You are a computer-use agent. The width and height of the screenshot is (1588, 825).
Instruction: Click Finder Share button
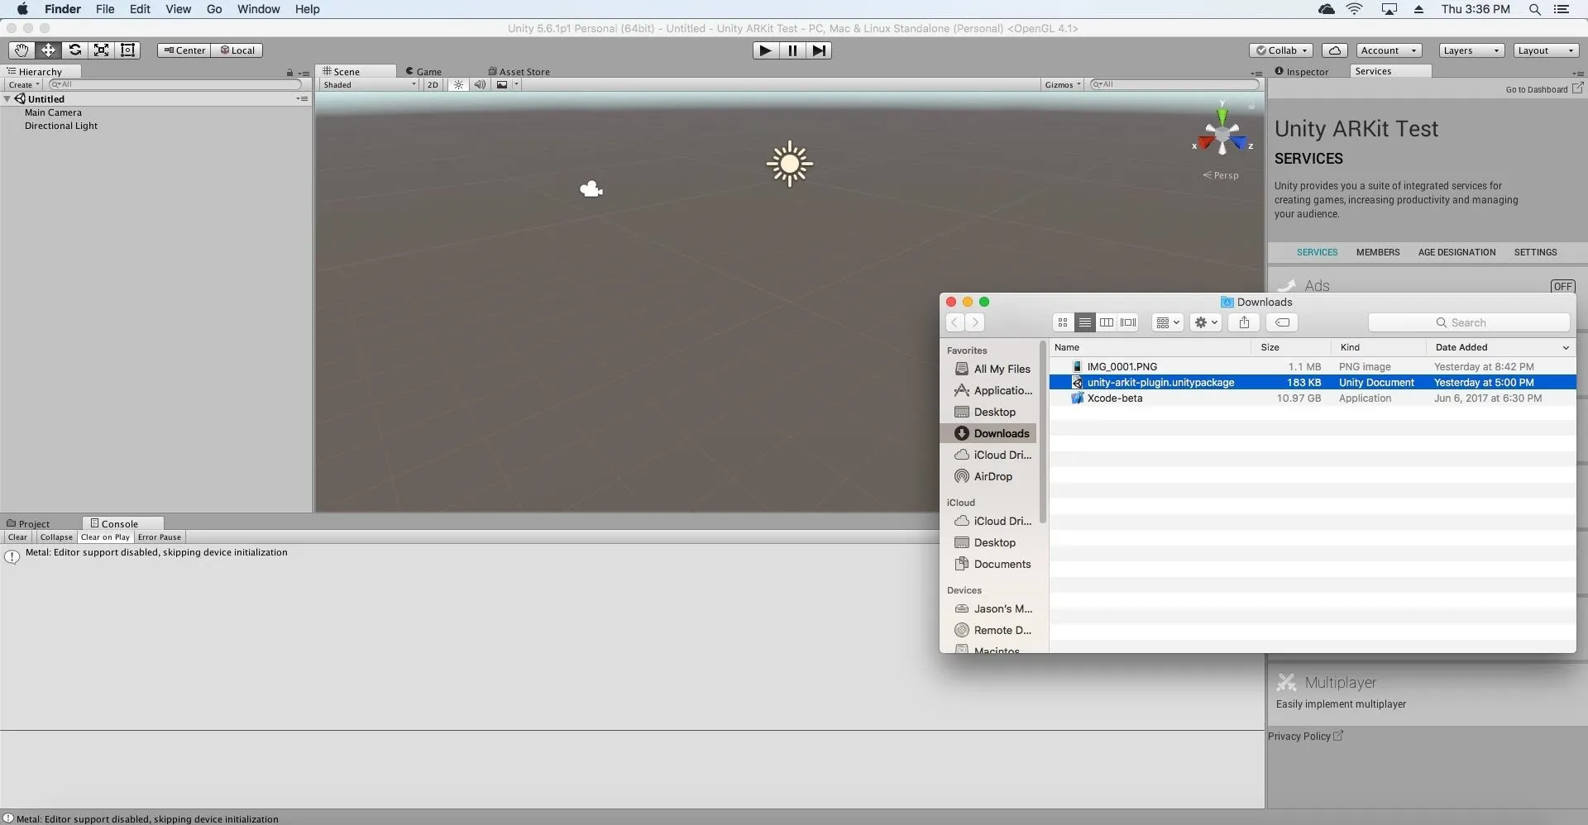coord(1244,322)
